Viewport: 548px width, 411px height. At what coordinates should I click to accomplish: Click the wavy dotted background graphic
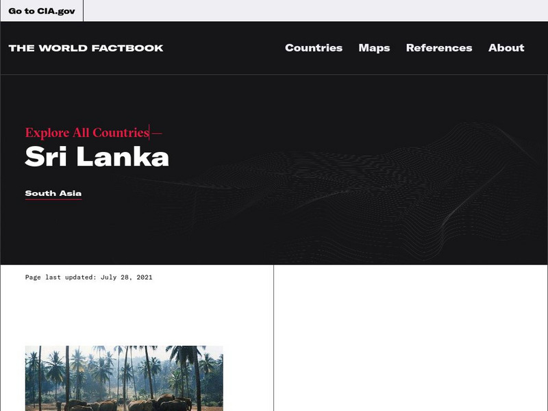349,196
